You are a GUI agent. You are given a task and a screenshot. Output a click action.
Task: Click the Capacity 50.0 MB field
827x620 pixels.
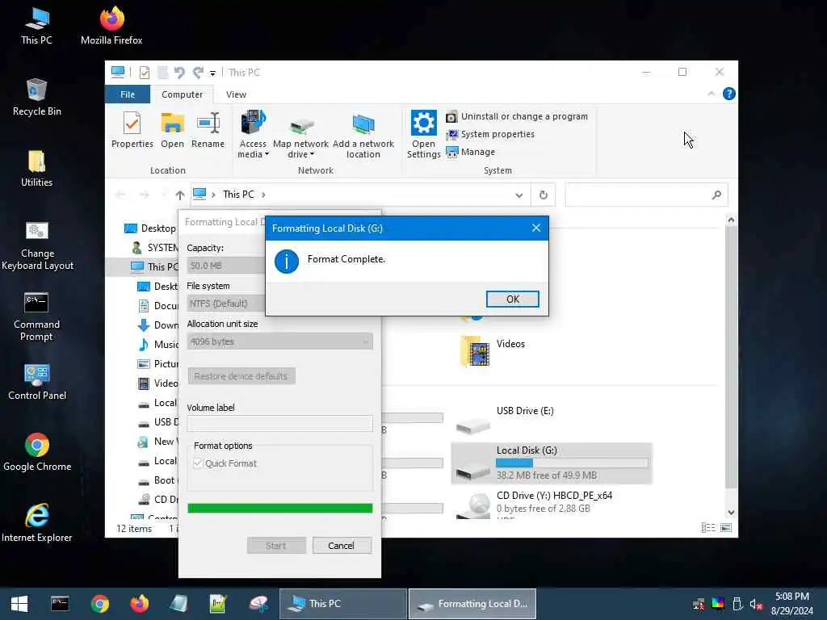pyautogui.click(x=226, y=265)
